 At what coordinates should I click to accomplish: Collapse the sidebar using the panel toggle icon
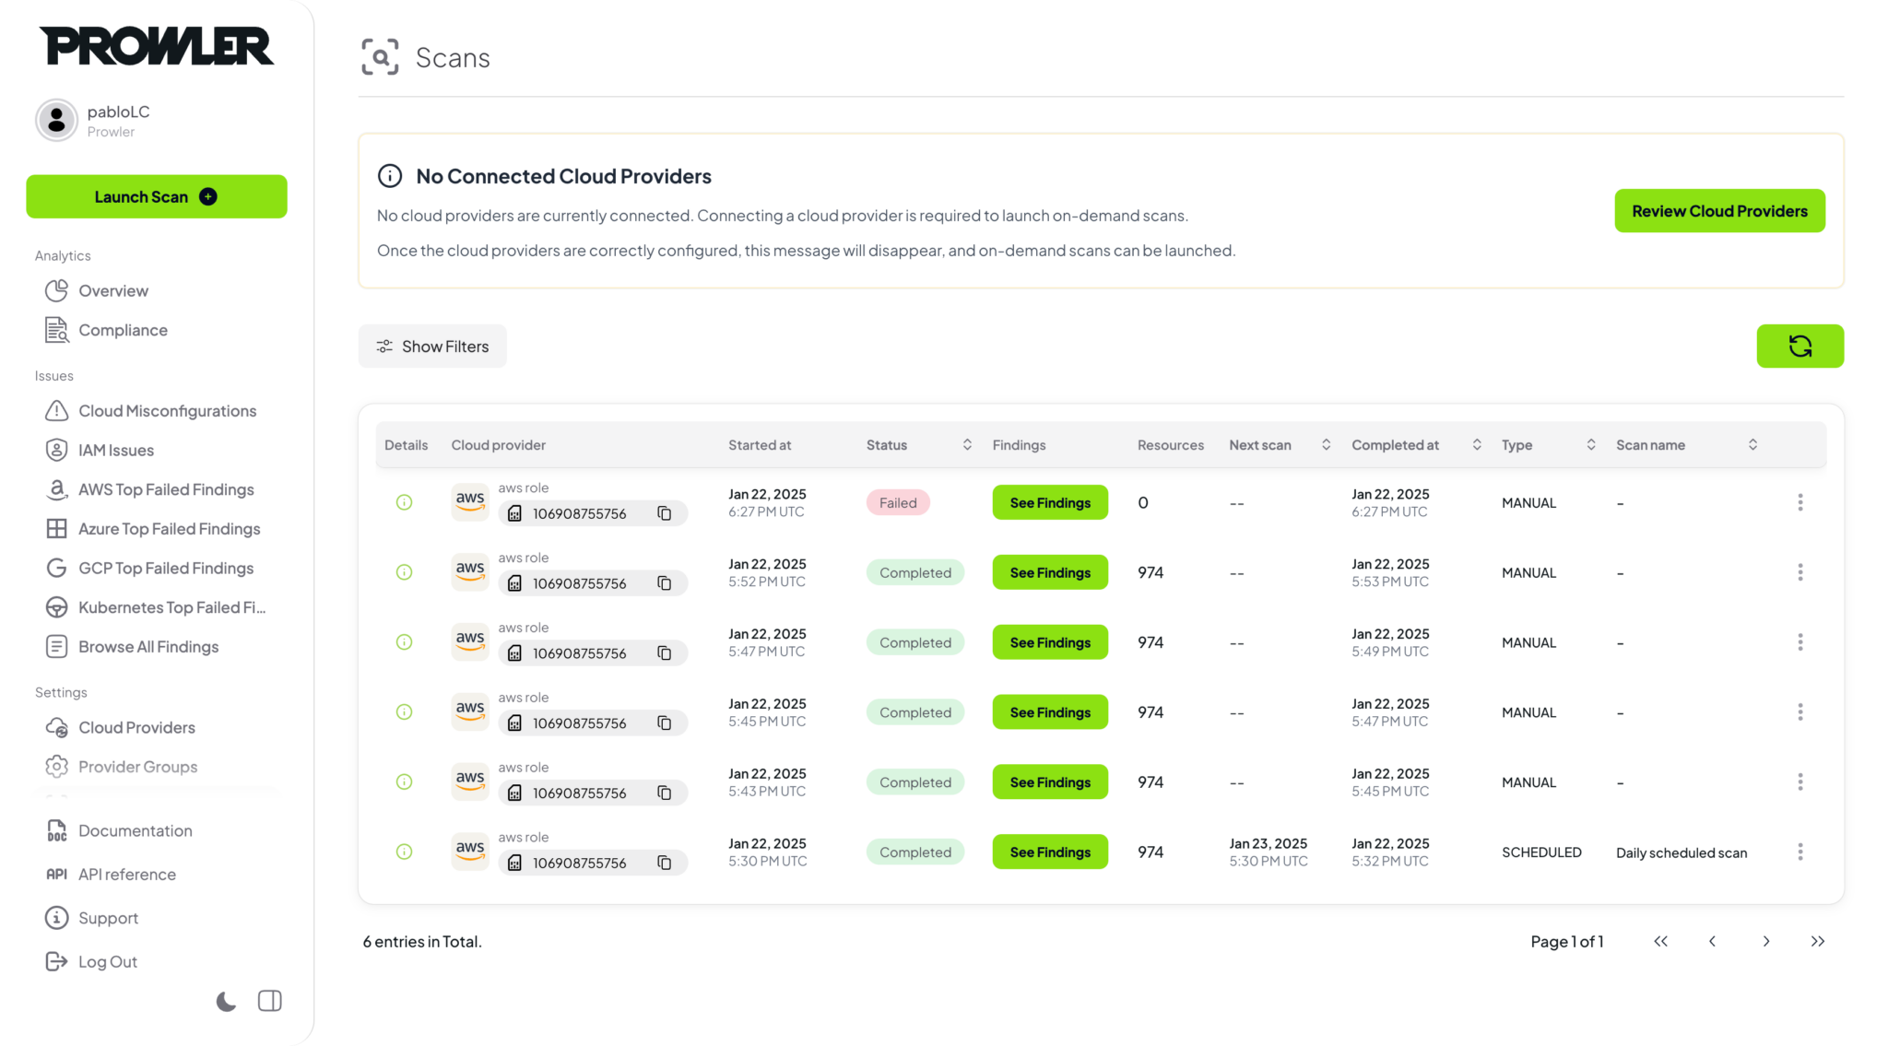[x=270, y=1001]
